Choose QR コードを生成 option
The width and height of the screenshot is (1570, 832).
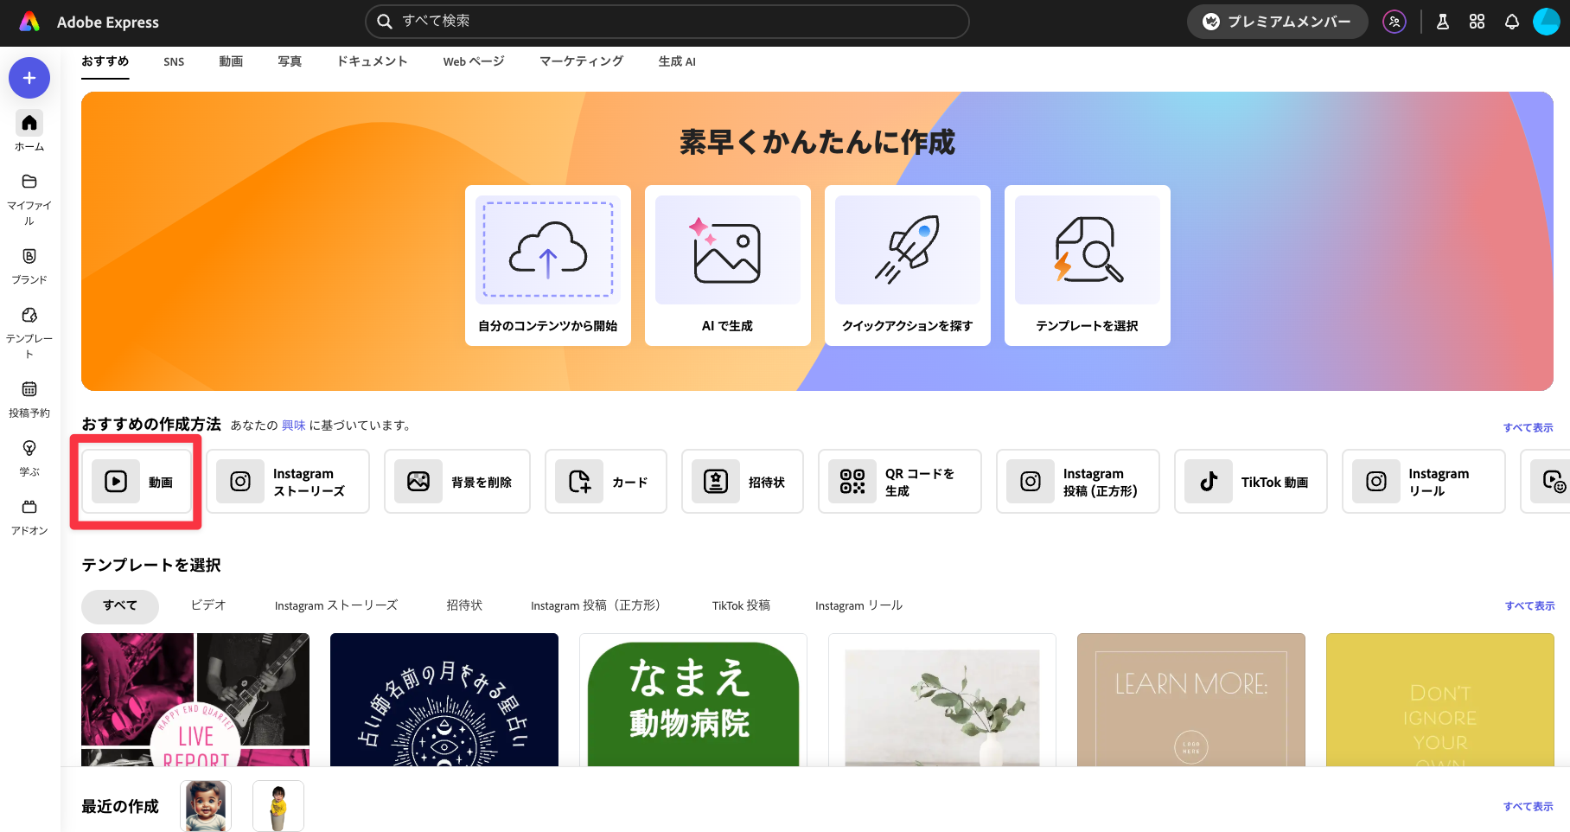click(x=900, y=482)
